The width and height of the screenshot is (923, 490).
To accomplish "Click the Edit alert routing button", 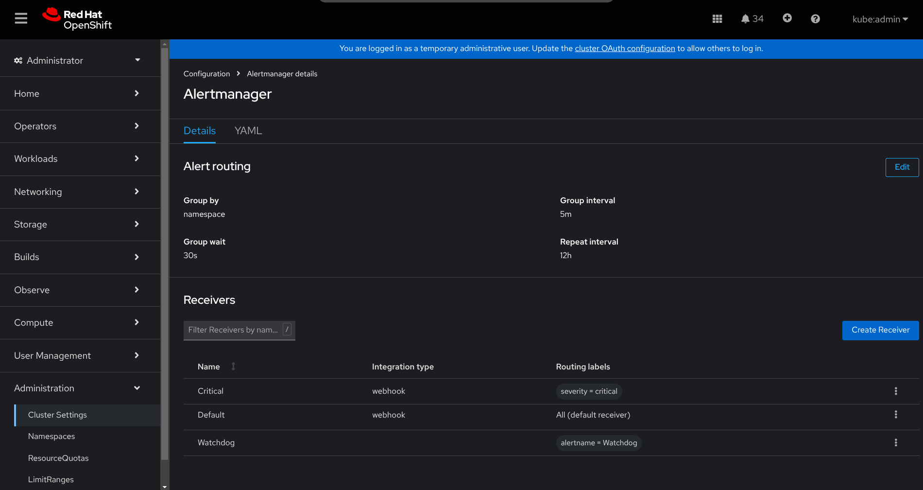I will (902, 167).
